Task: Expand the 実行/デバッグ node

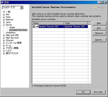Action: pyautogui.click(x=4, y=53)
